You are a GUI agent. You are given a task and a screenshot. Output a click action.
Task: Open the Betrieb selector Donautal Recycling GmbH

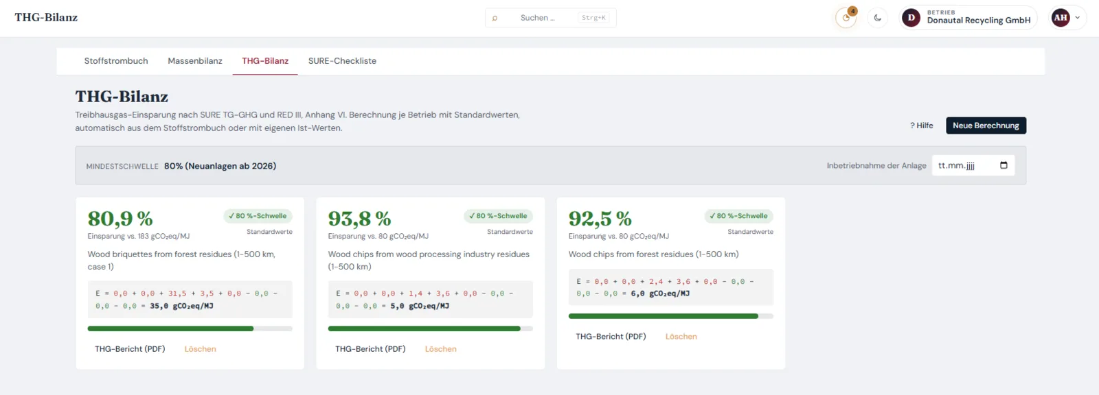coord(969,18)
